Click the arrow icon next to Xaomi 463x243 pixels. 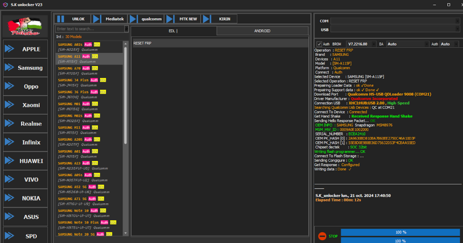[9, 105]
